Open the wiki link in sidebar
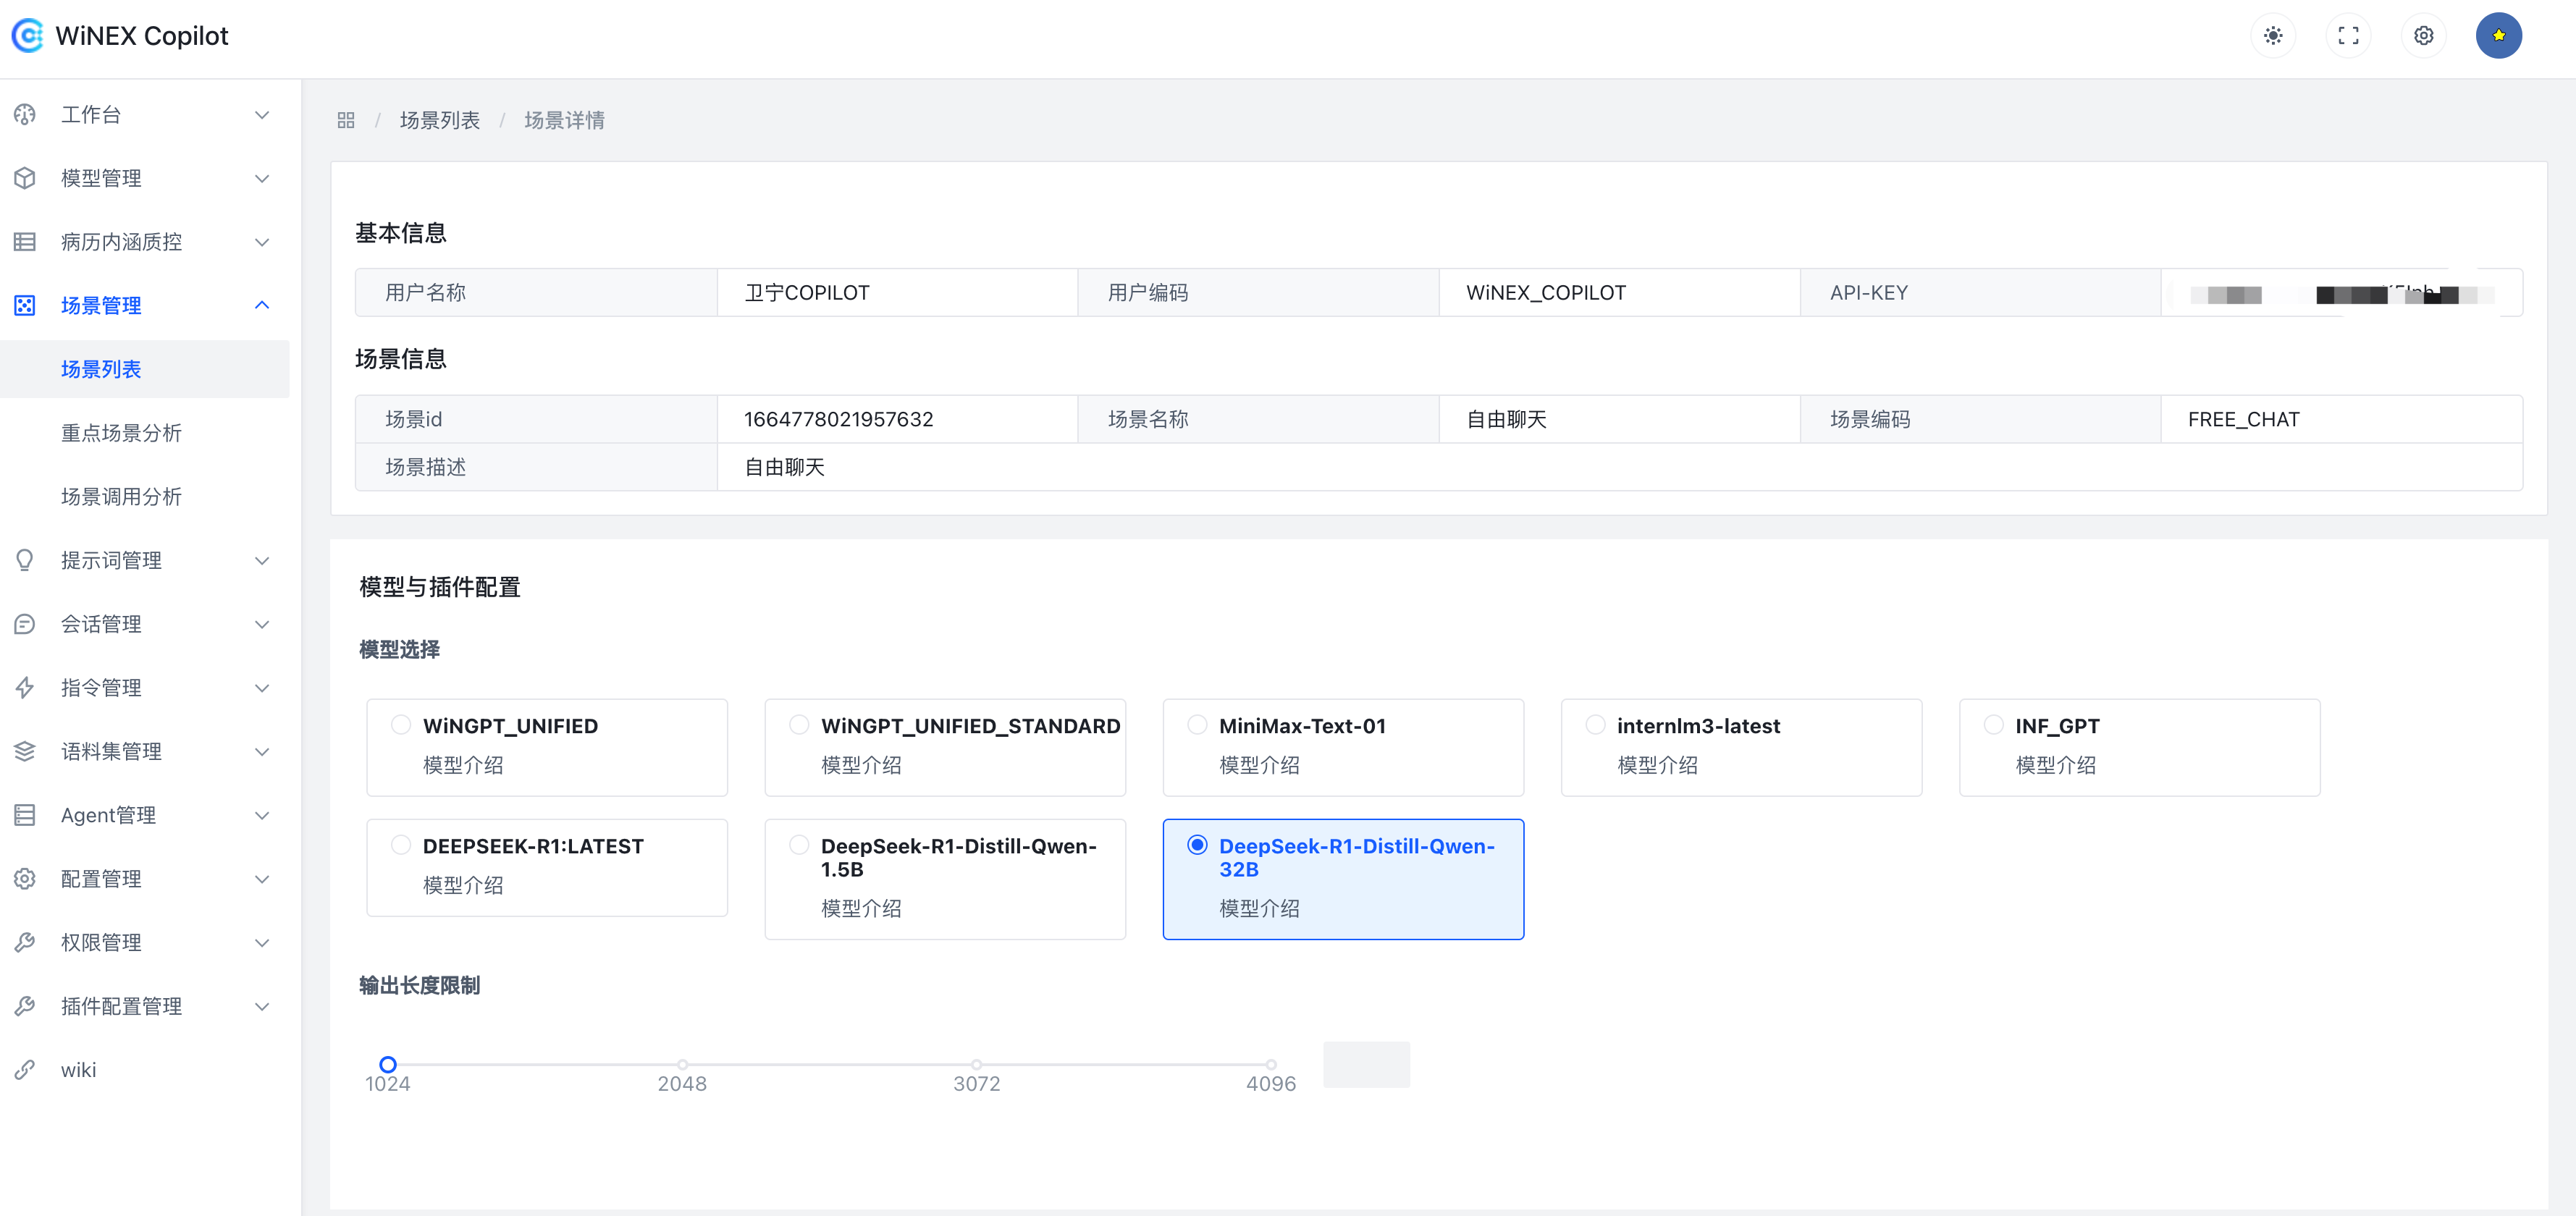 77,1069
